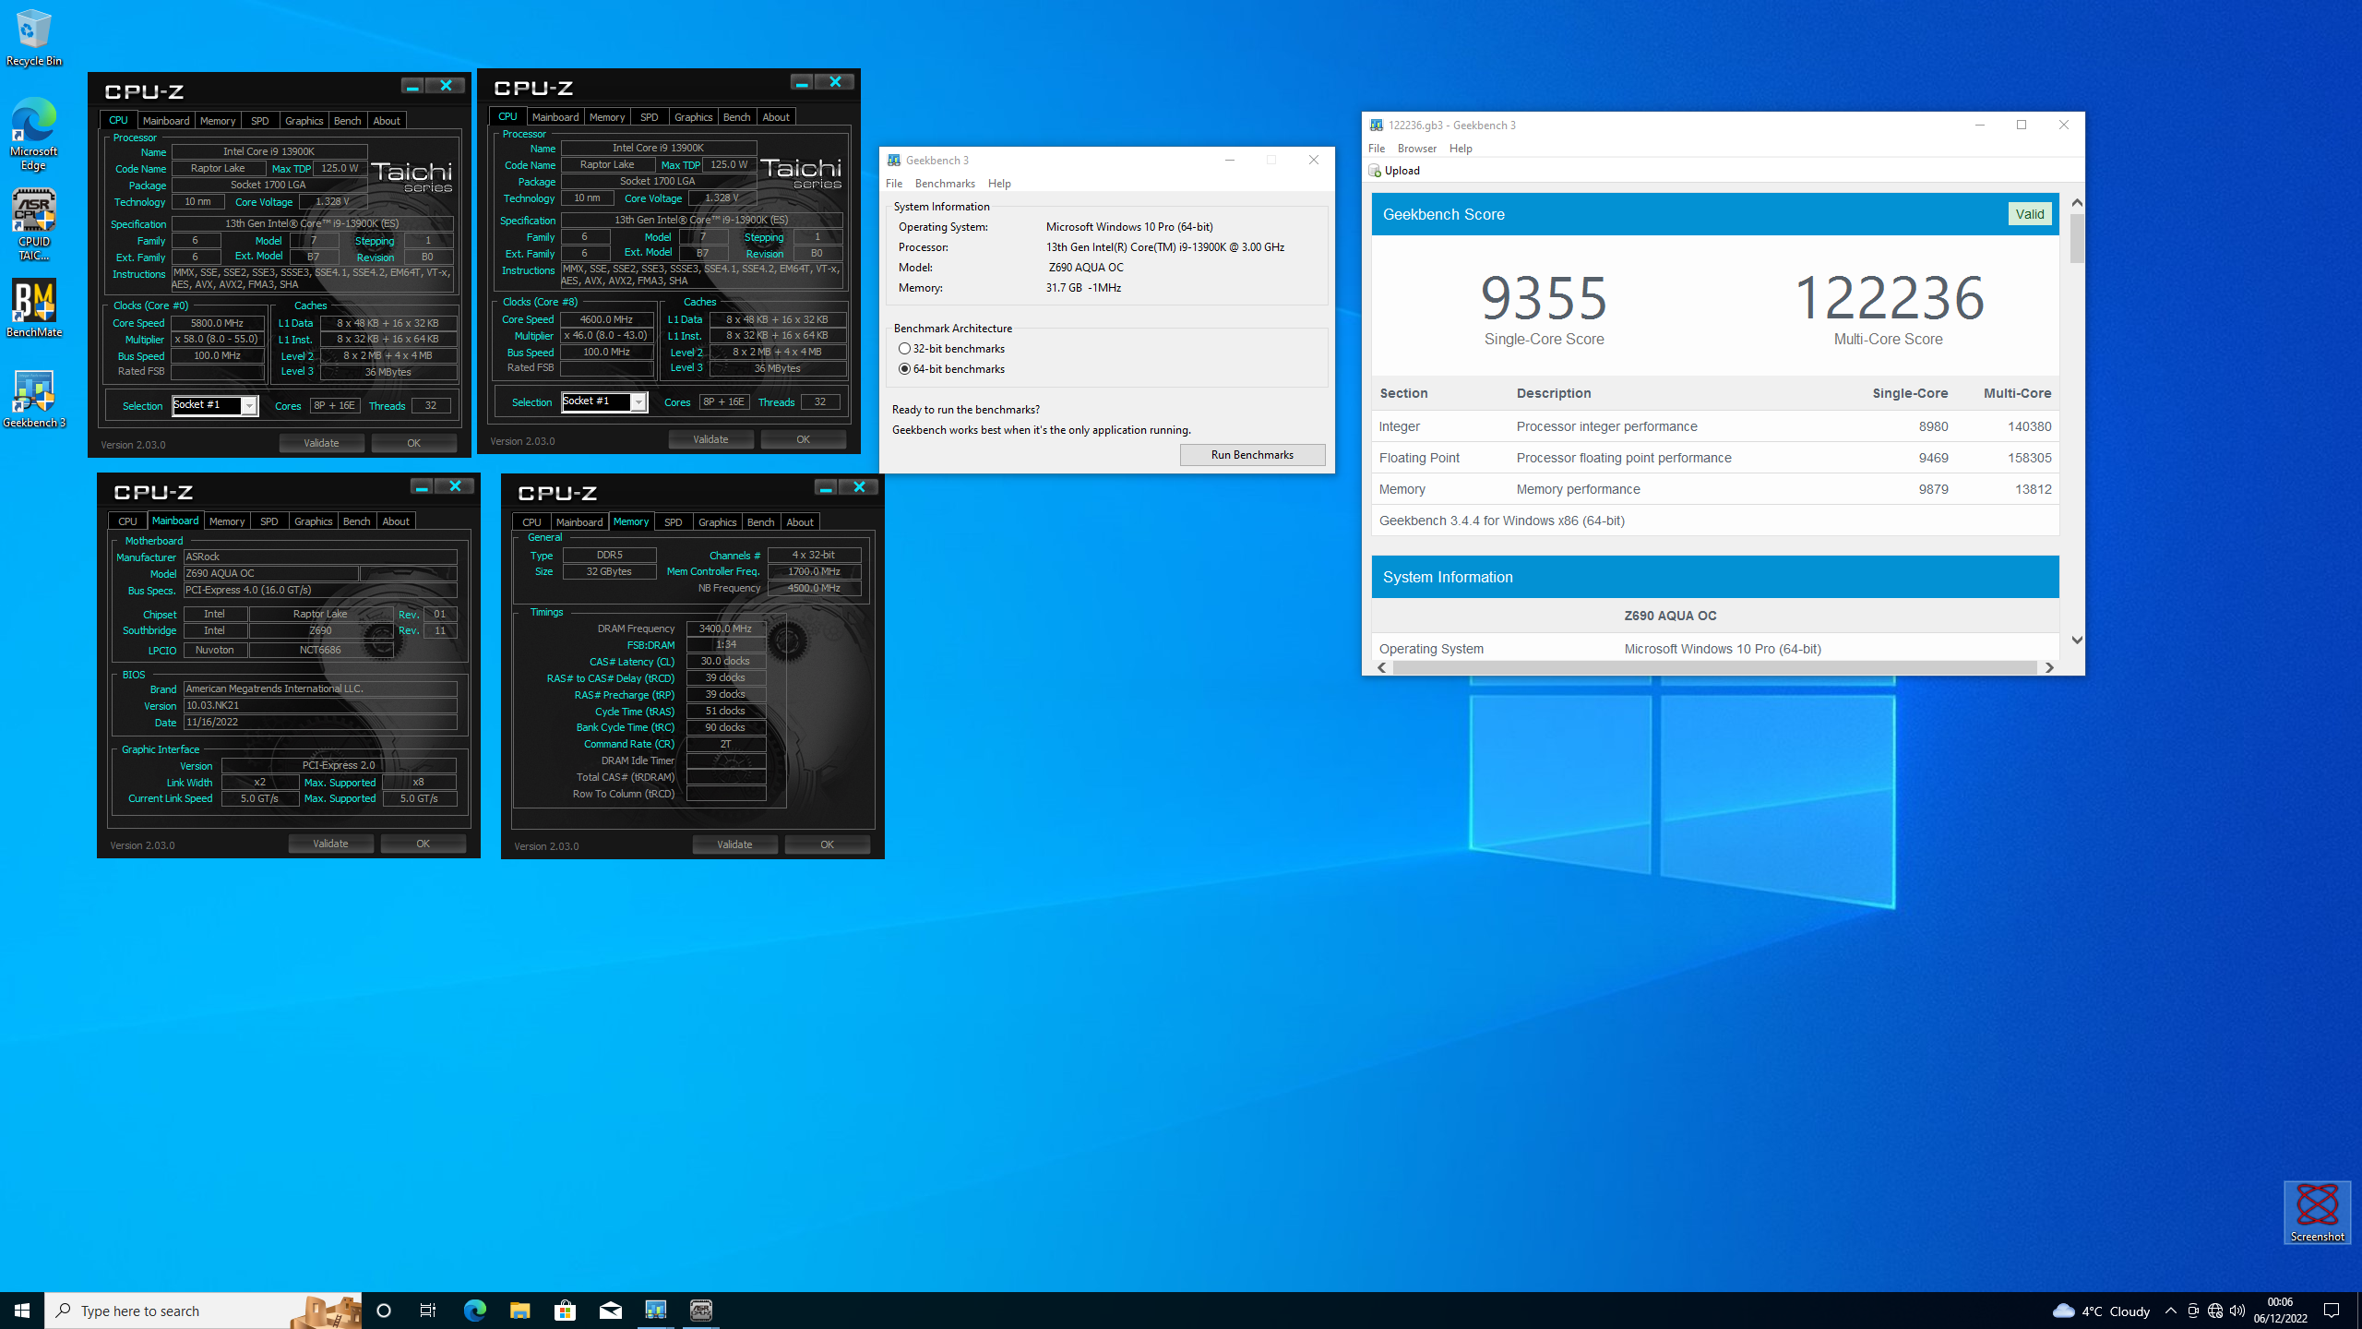The image size is (2362, 1329).
Task: Open the notification center icon
Action: click(2332, 1311)
